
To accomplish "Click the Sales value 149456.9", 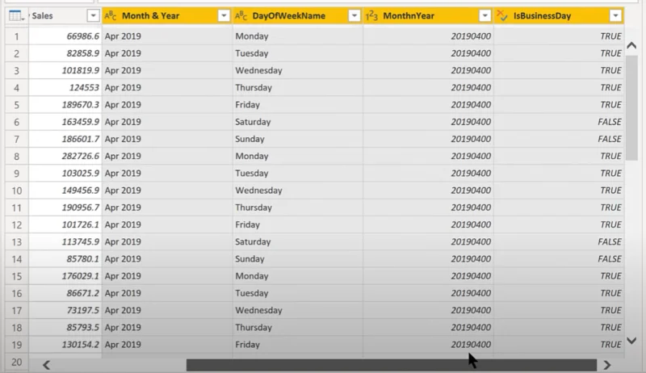I will click(x=80, y=191).
